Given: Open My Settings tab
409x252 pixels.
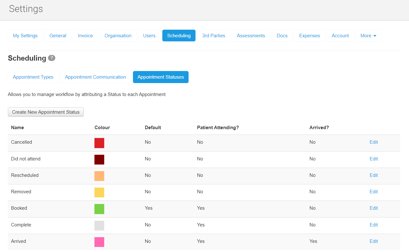Looking at the screenshot, I should coord(25,36).
